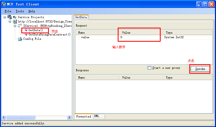This screenshot has width=216, height=127.
Task: Click the Request grid Value column header
Action: 141,32
